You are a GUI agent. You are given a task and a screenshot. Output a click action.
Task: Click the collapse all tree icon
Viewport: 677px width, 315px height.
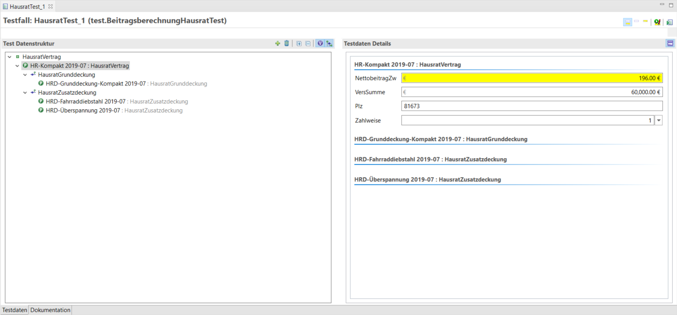[308, 44]
